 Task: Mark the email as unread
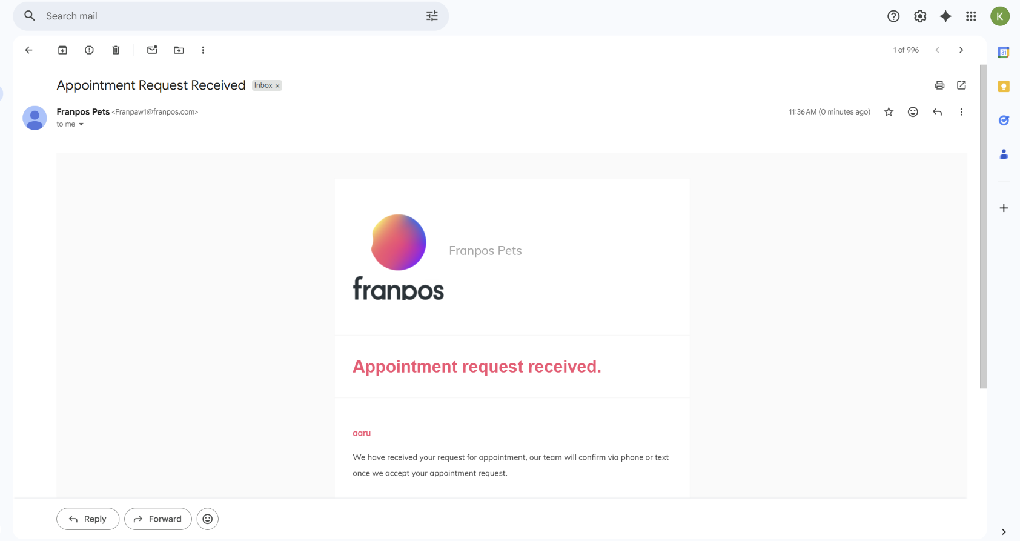[x=152, y=50]
